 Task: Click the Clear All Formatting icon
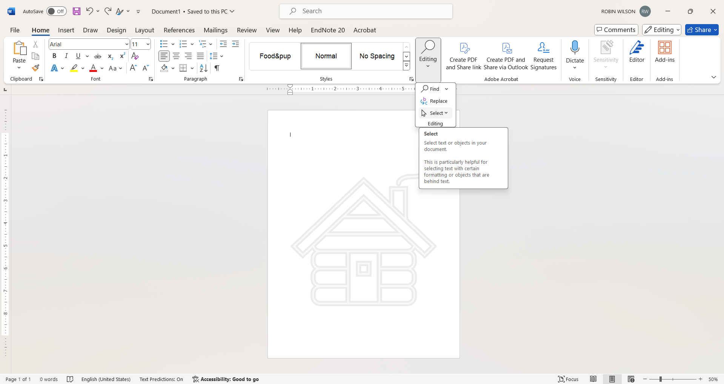(x=135, y=56)
